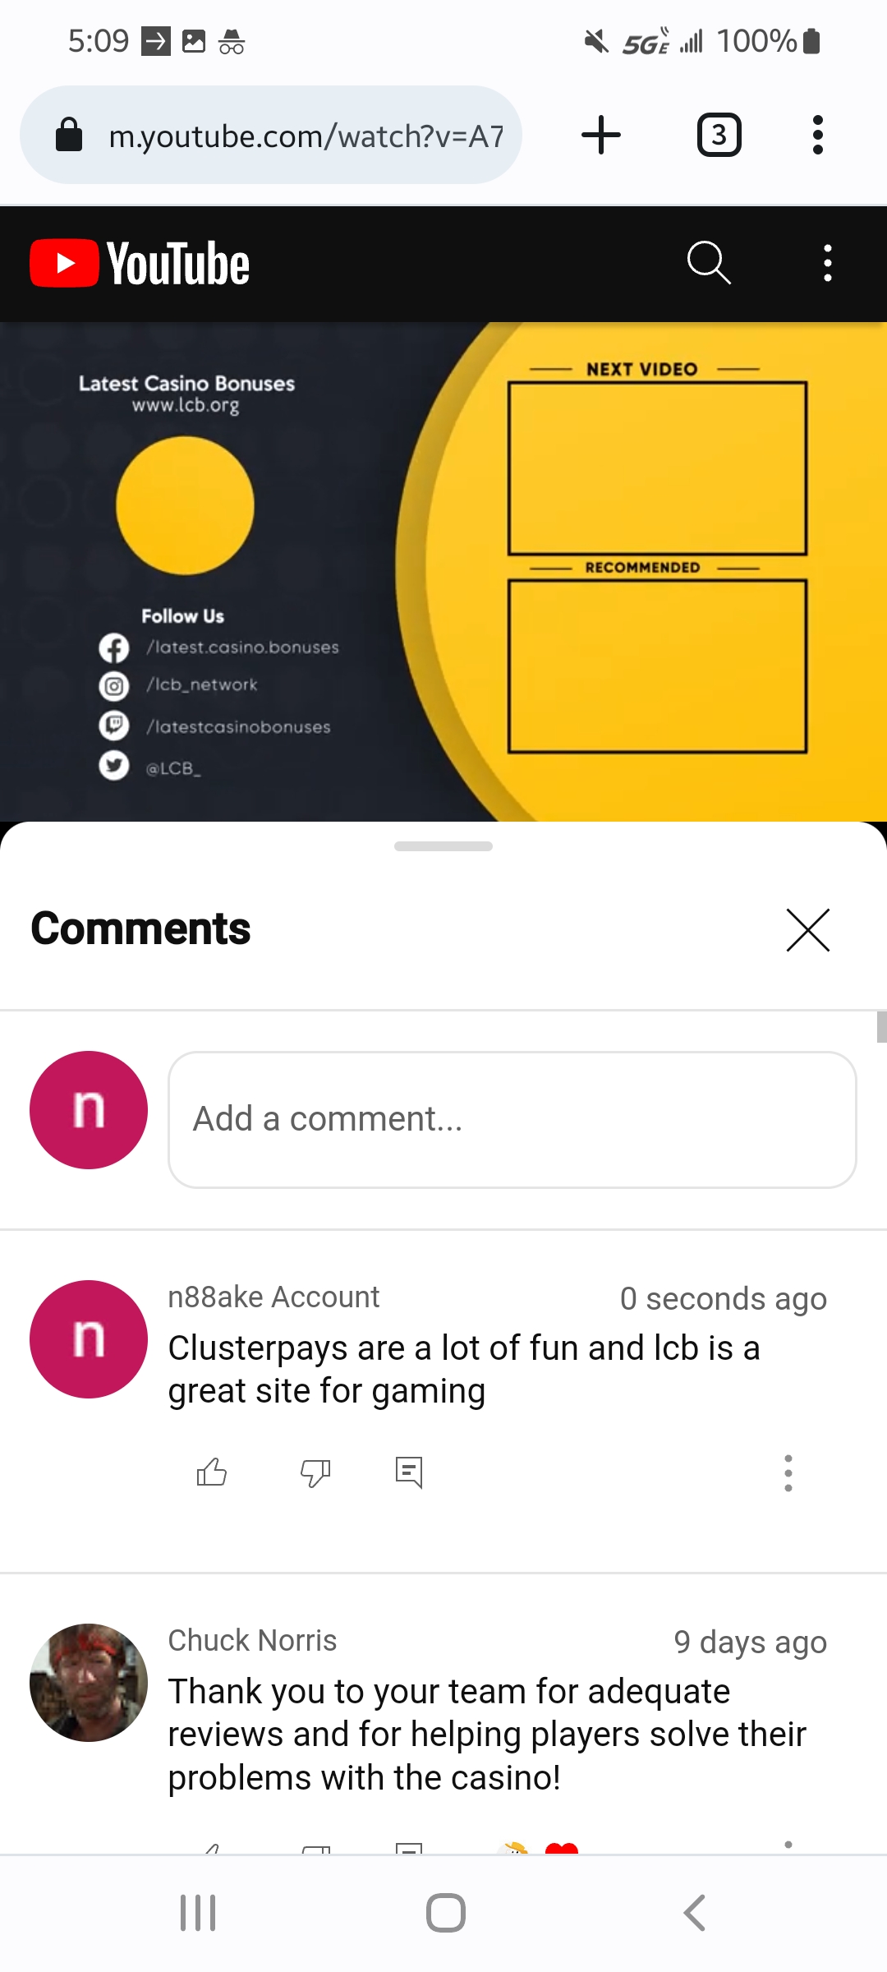Close the Comments panel
This screenshot has height=1972, width=887.
click(x=808, y=930)
